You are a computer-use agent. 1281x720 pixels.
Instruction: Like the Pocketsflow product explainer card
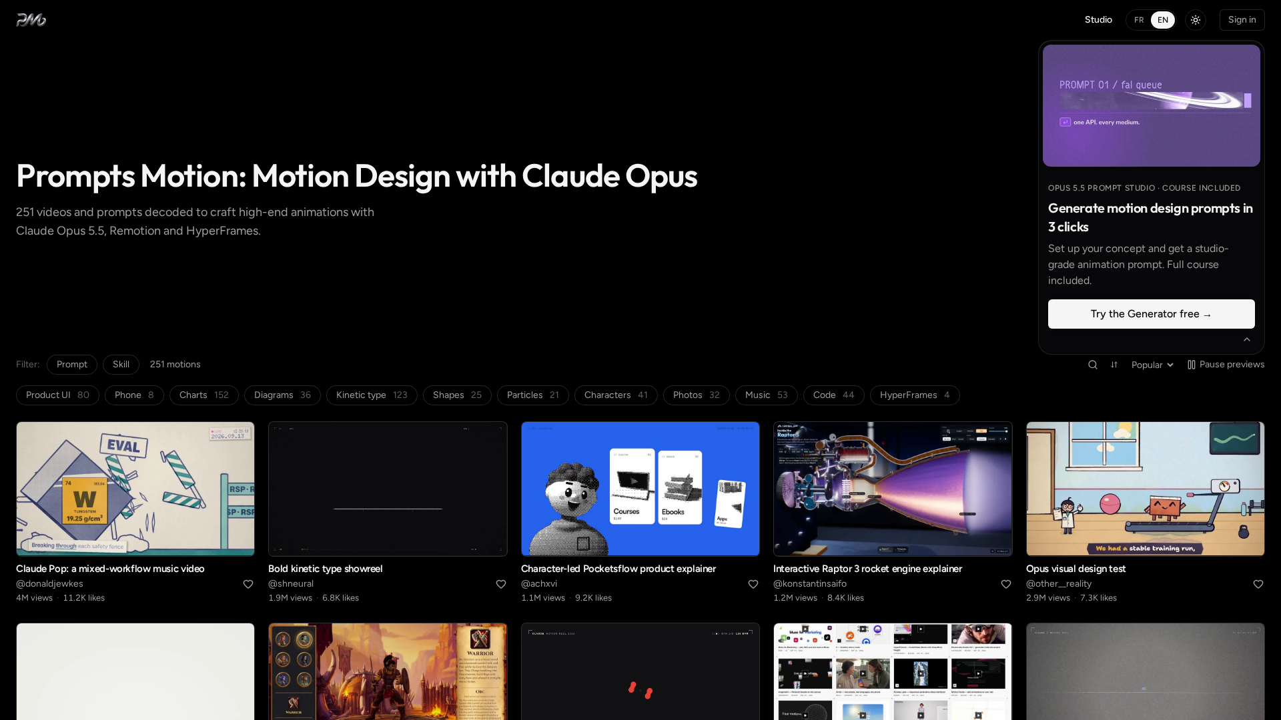(753, 584)
